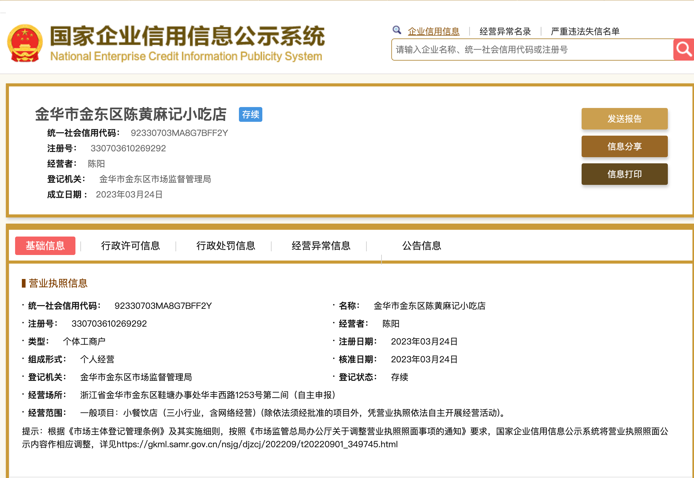
Task: Switch search to 严重违法失信名单
Action: 585,31
